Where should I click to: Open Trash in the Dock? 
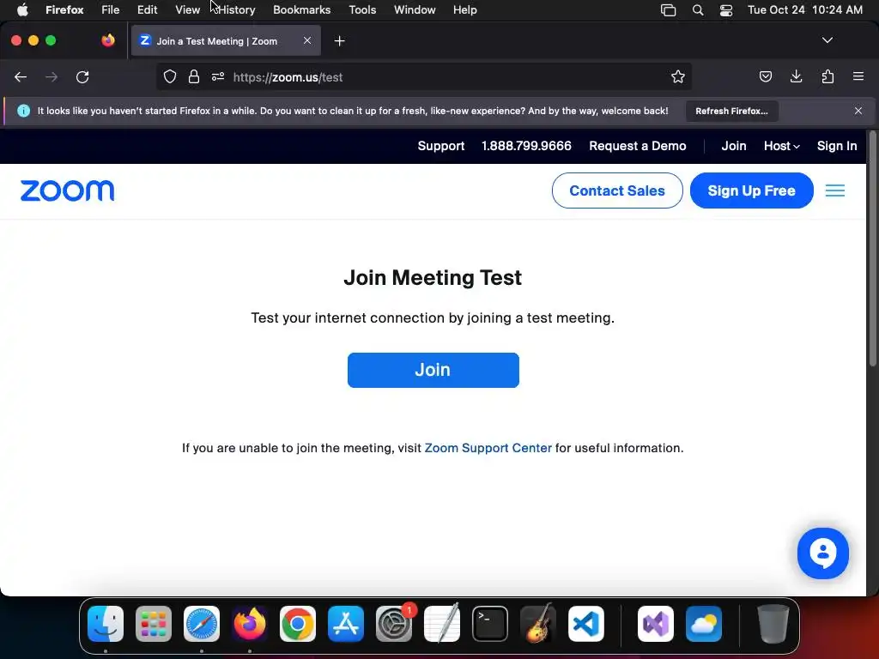pos(773,624)
